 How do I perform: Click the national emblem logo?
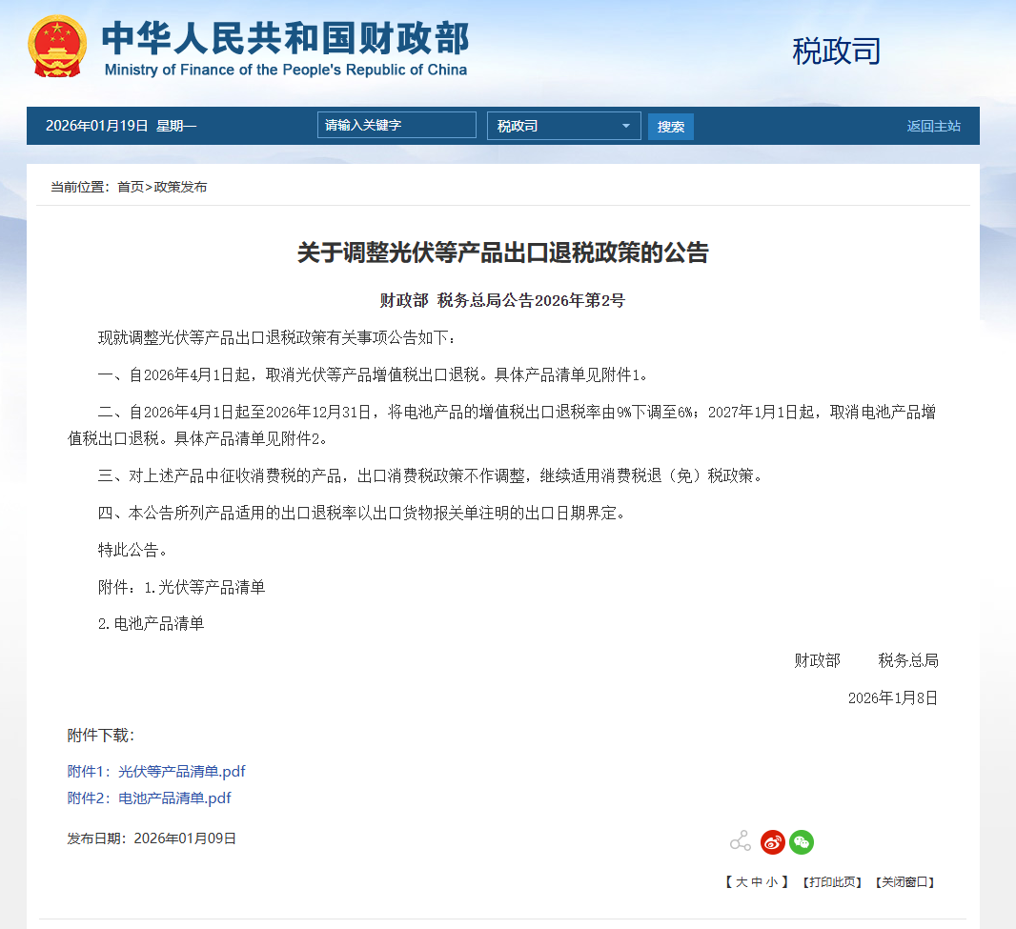[x=57, y=47]
